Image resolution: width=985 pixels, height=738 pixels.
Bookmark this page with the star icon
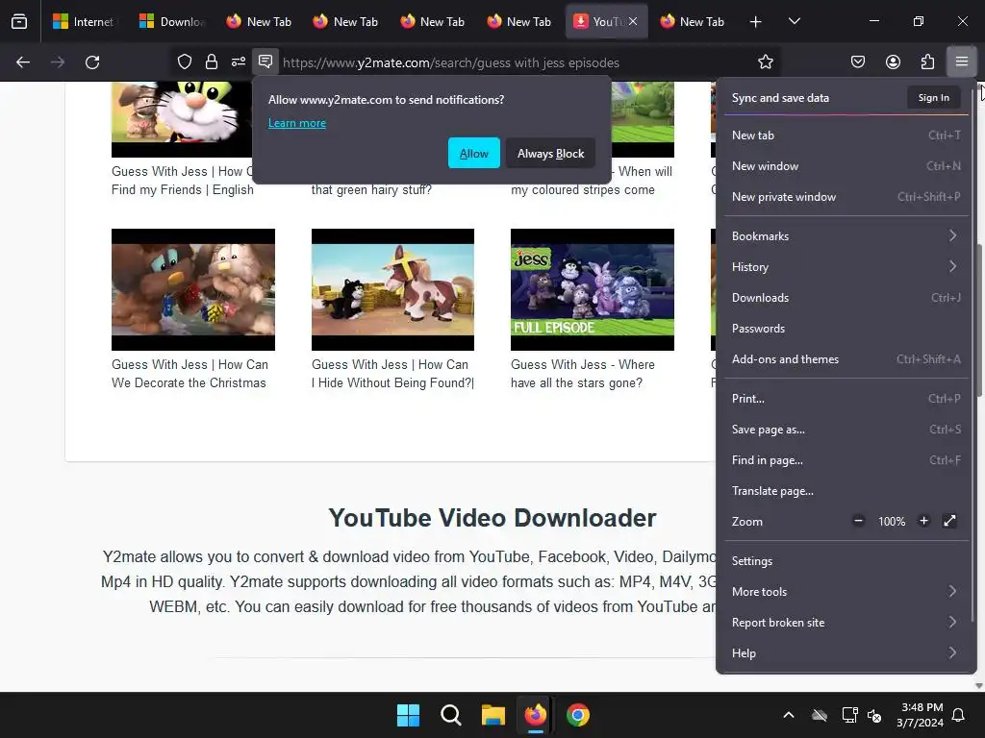765,62
